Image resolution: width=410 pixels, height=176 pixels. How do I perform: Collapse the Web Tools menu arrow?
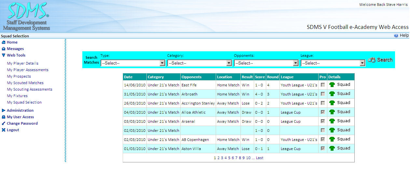point(4,55)
